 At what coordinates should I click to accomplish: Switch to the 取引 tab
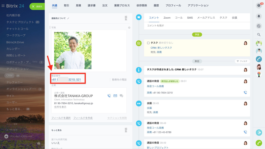point(67,5)
